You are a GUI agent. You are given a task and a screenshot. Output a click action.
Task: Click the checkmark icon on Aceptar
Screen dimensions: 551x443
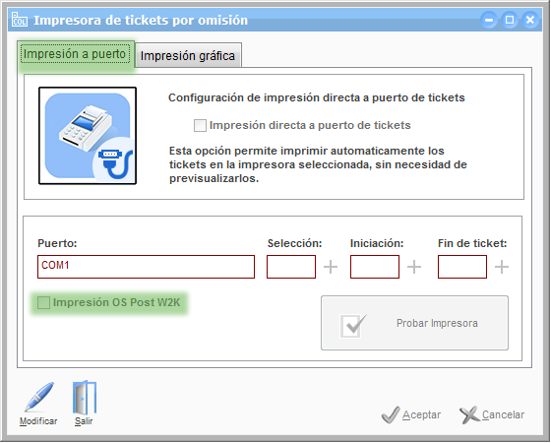[391, 414]
